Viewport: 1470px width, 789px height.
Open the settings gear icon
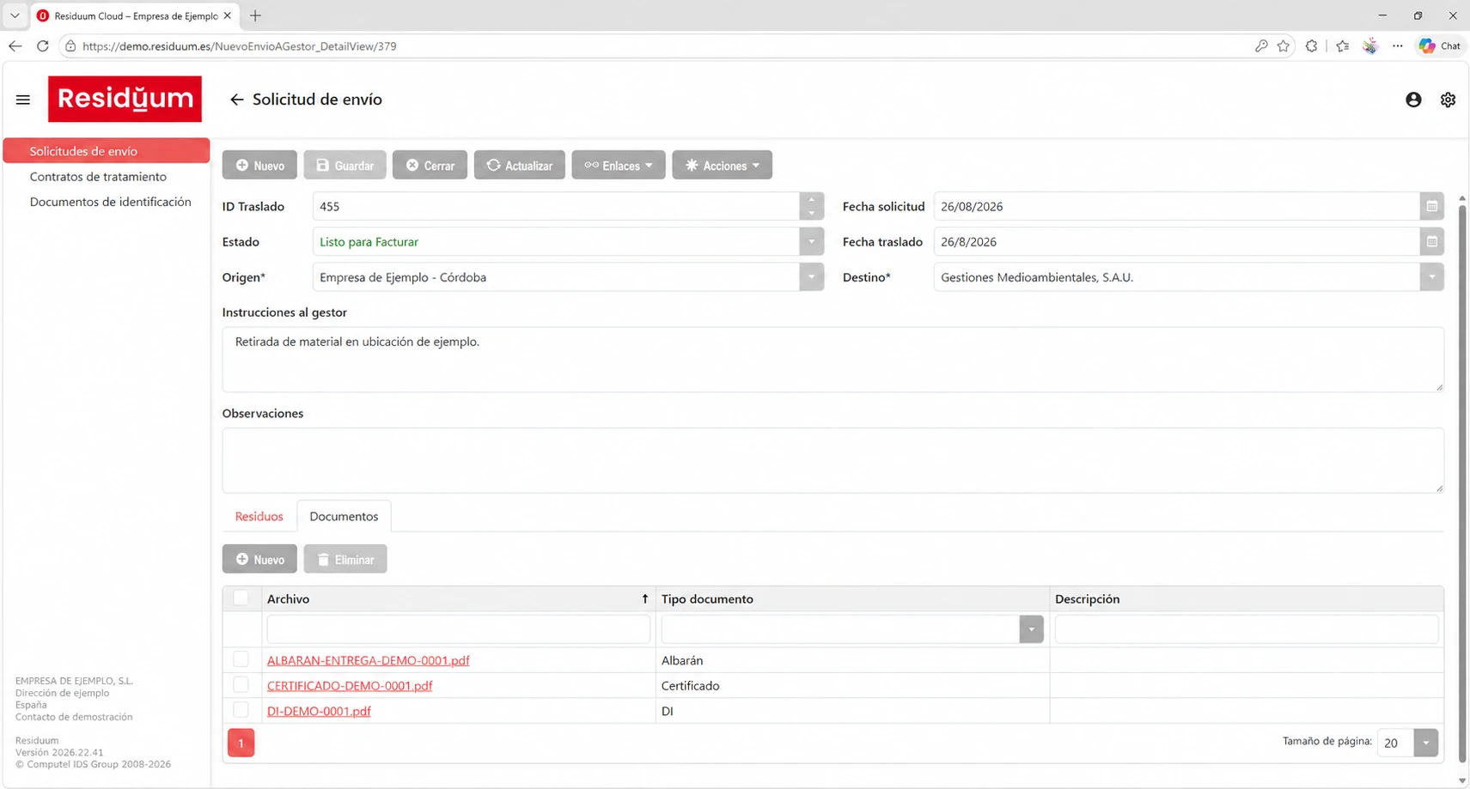point(1448,100)
